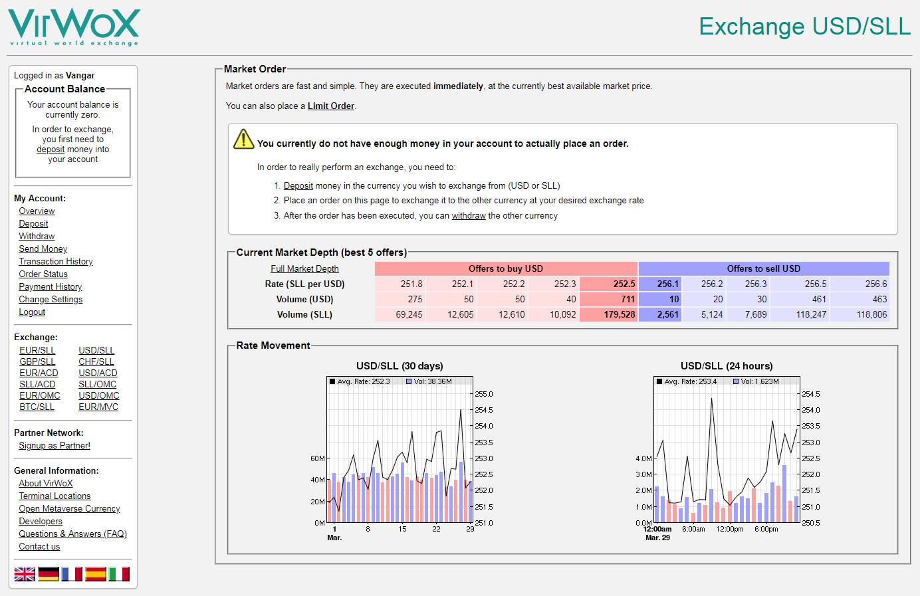Click Vol legend swatch in 30 days chart

click(409, 381)
